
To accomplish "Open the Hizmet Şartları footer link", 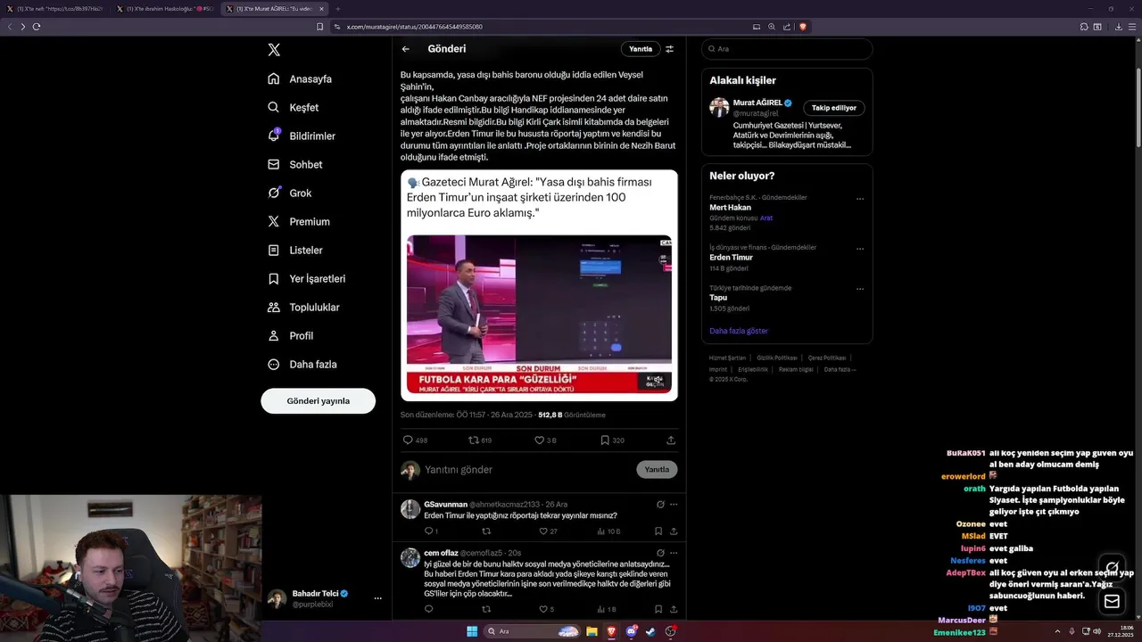I will click(x=727, y=358).
